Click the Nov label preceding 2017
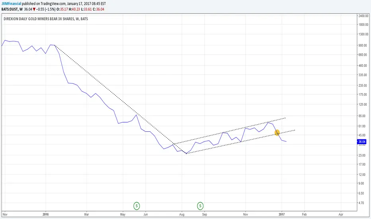This screenshot has width=371, height=219. point(245,215)
